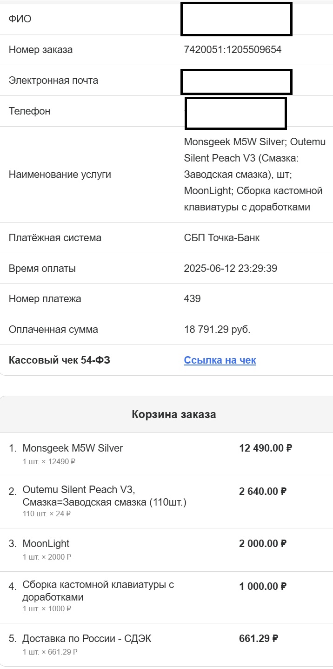Click payment number 439
Viewport: 333px width, 669px height.
tap(193, 299)
